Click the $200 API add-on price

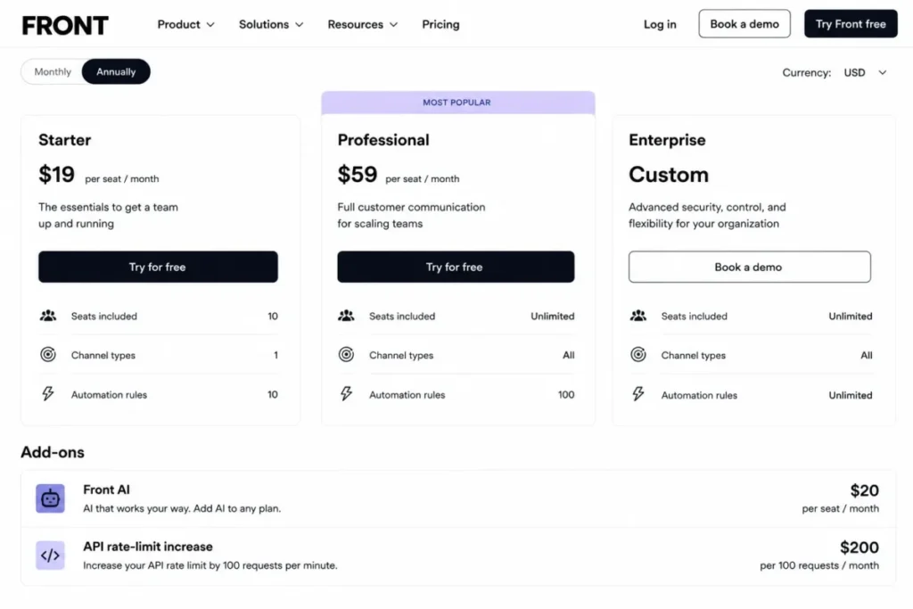click(x=859, y=547)
